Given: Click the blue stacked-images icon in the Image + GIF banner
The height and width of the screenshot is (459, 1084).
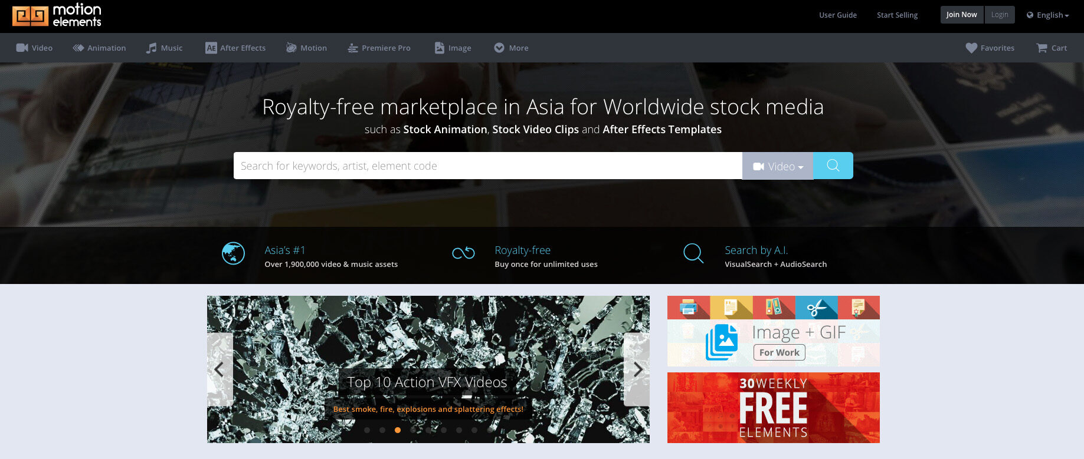Looking at the screenshot, I should coord(722,342).
